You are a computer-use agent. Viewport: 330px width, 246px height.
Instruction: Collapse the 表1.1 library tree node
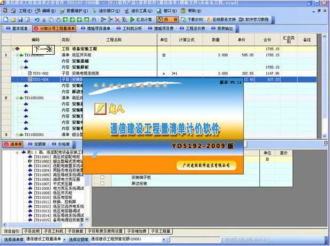point(18,152)
